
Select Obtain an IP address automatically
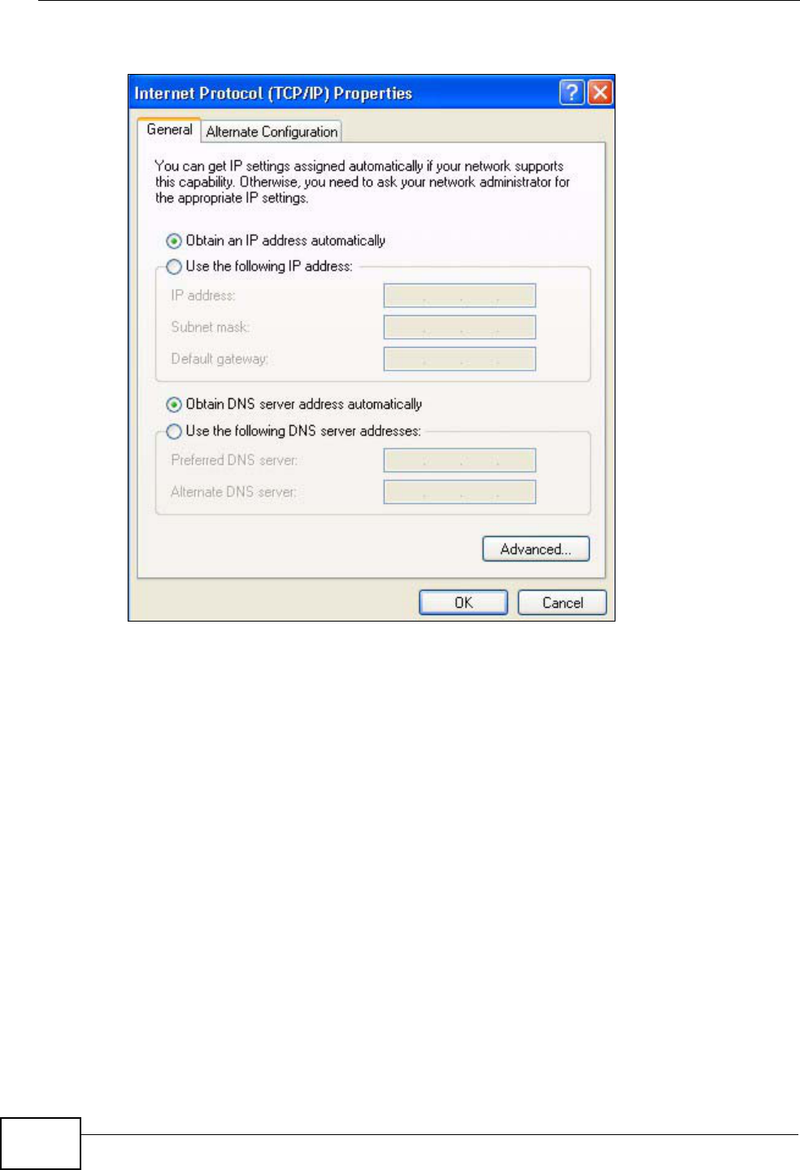[173, 241]
